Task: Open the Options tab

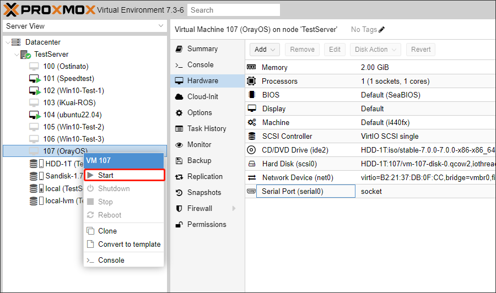Action: [x=208, y=112]
